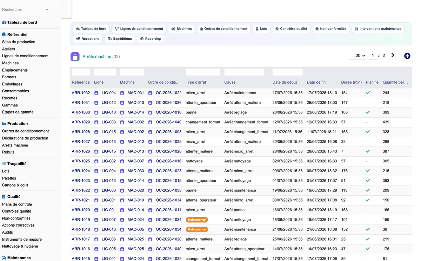Click the Traçabilité section barcode icon
Screen dimensions: 421x261
click(x=4, y=164)
